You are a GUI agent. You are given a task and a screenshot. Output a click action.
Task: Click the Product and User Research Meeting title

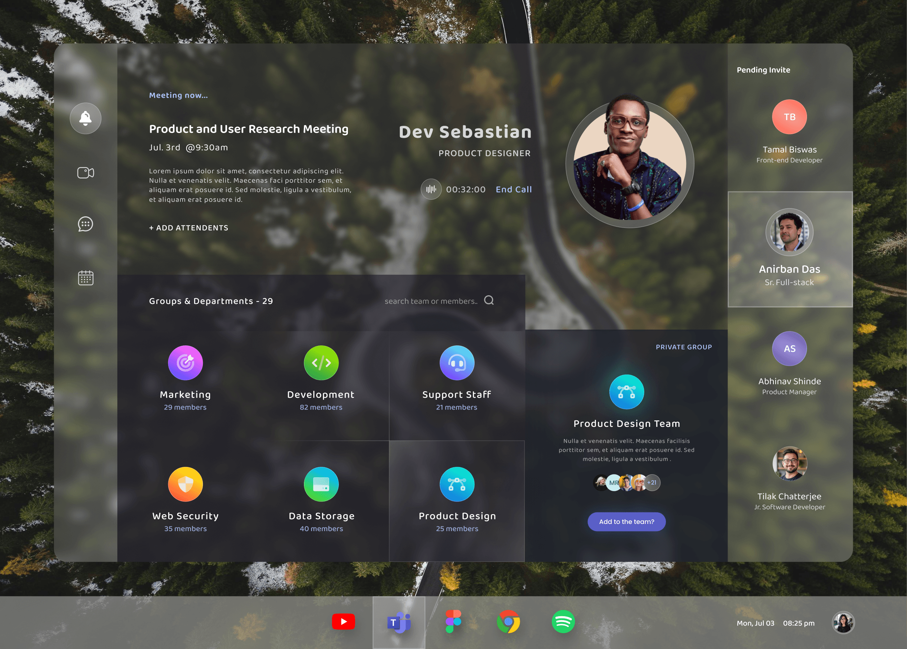point(249,129)
